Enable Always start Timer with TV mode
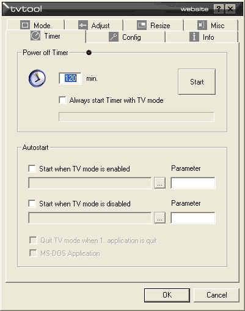 pos(62,100)
